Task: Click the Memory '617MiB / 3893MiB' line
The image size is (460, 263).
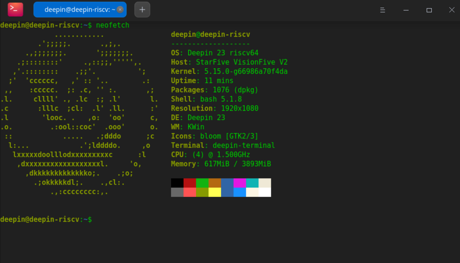Action: pos(221,164)
